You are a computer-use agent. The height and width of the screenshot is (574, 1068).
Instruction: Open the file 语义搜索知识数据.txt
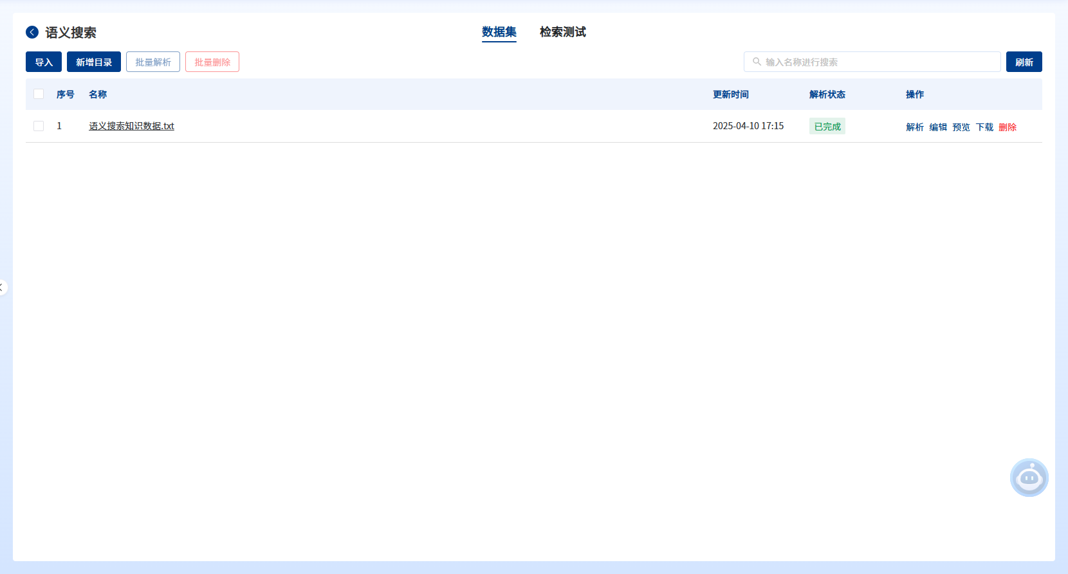(x=131, y=126)
